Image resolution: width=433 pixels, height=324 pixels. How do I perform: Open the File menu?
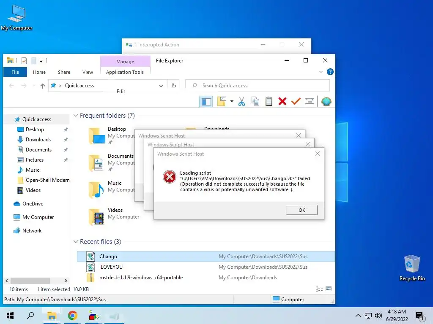[x=15, y=72]
